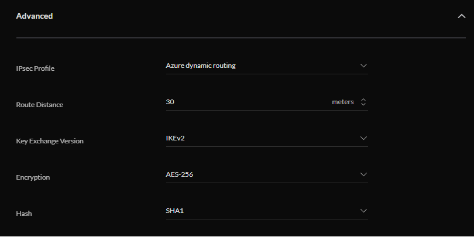The width and height of the screenshot is (474, 237).
Task: Decrease Route Distance with down arrow
Action: pyautogui.click(x=363, y=104)
